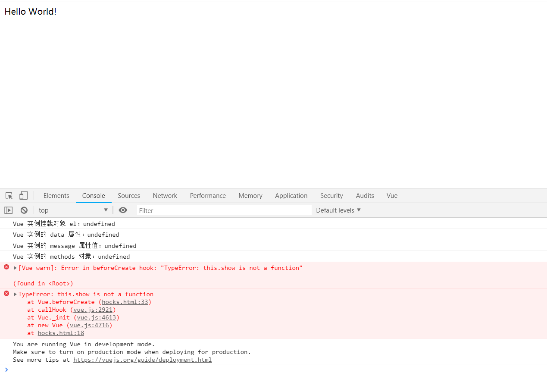Clear console with the ban icon
547x382 pixels.
click(24, 210)
